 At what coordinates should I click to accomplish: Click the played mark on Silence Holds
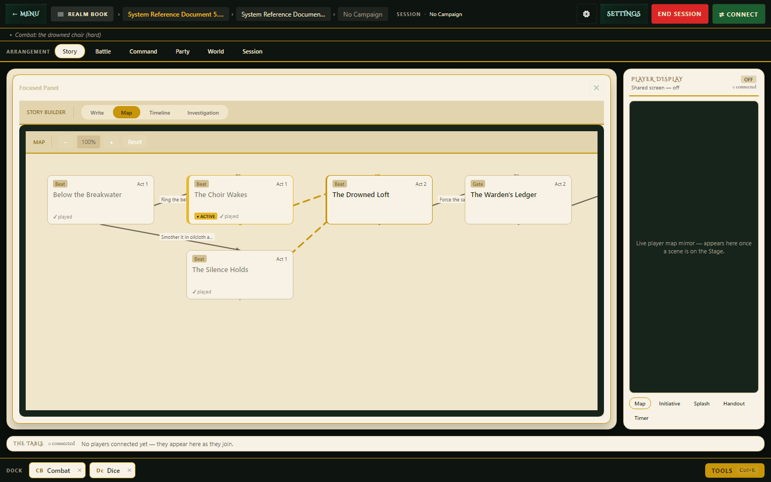pos(202,292)
